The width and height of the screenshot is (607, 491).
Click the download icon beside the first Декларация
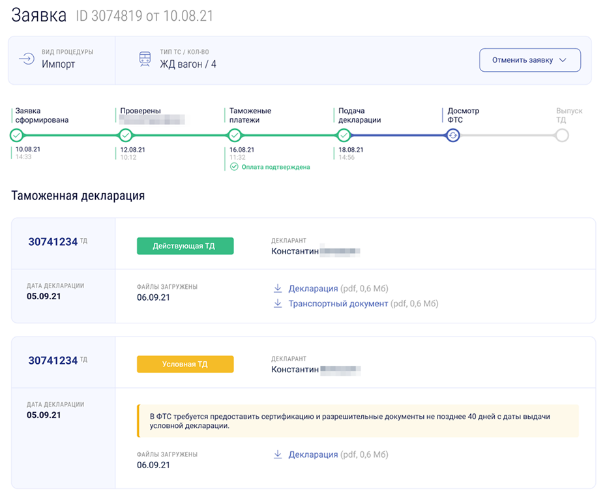tap(277, 288)
